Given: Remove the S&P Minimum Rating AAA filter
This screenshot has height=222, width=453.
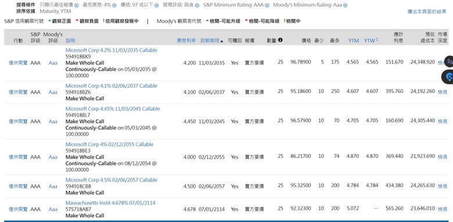Looking at the screenshot, I should click(267, 5).
